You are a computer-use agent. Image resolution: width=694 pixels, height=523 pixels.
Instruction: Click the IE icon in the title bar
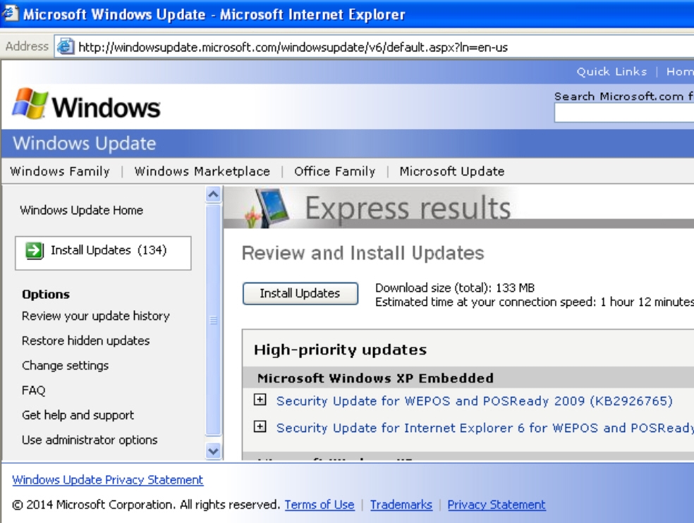pyautogui.click(x=10, y=13)
